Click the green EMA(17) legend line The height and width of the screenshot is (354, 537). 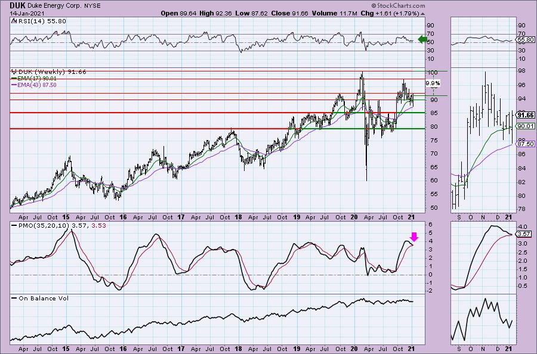[x=14, y=78]
